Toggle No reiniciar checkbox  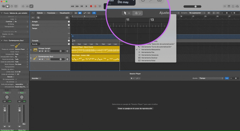pos(16,82)
